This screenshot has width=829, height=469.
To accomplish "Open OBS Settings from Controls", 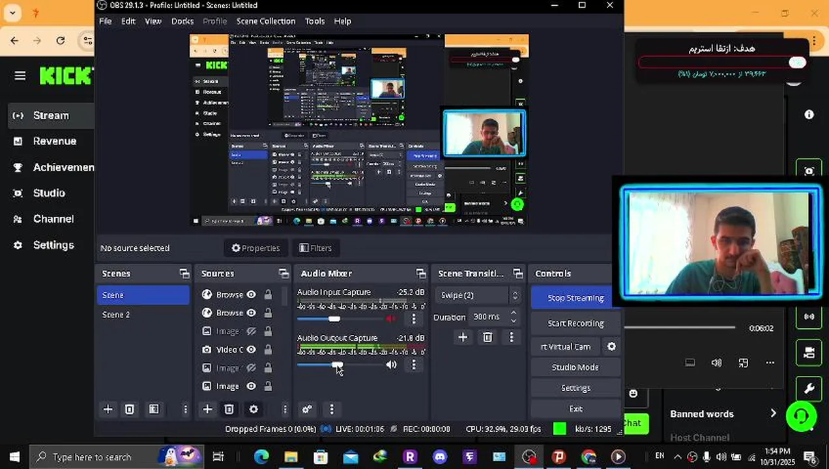I will [575, 388].
